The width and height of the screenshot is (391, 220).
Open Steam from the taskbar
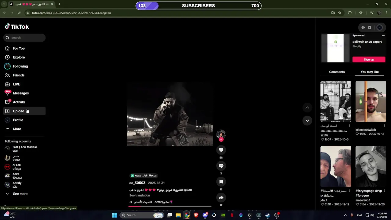(x=268, y=215)
